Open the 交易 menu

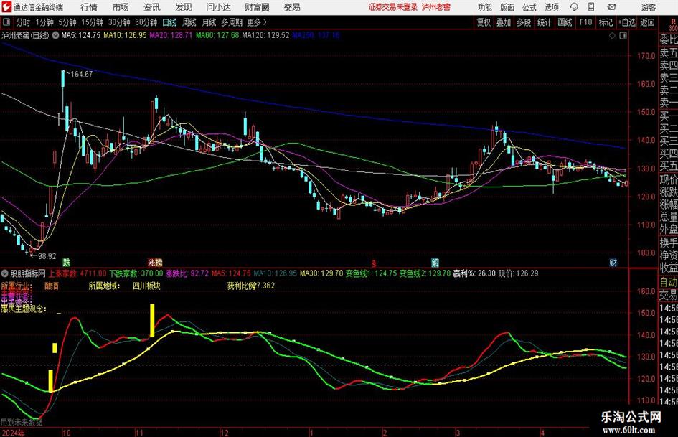tap(292, 7)
